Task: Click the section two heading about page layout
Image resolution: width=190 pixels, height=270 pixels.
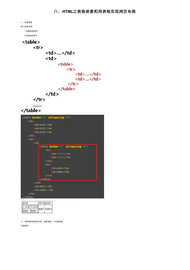Action: click(x=42, y=222)
